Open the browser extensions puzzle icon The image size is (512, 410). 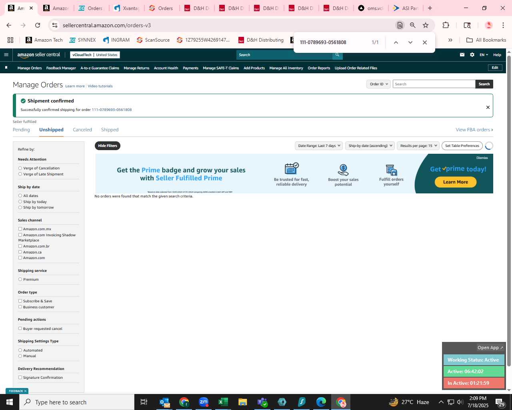coord(446,25)
